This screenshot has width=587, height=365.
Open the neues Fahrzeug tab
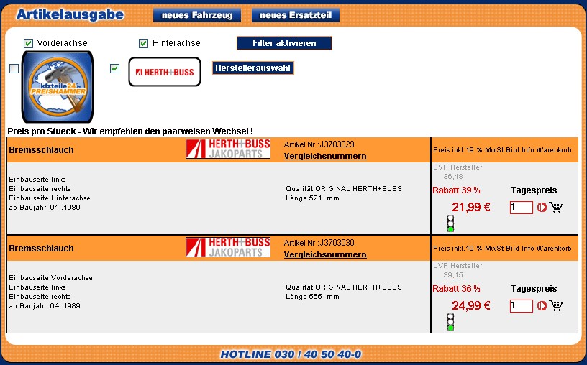[196, 15]
